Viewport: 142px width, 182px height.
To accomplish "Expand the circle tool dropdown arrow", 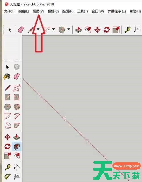I will (69, 29).
